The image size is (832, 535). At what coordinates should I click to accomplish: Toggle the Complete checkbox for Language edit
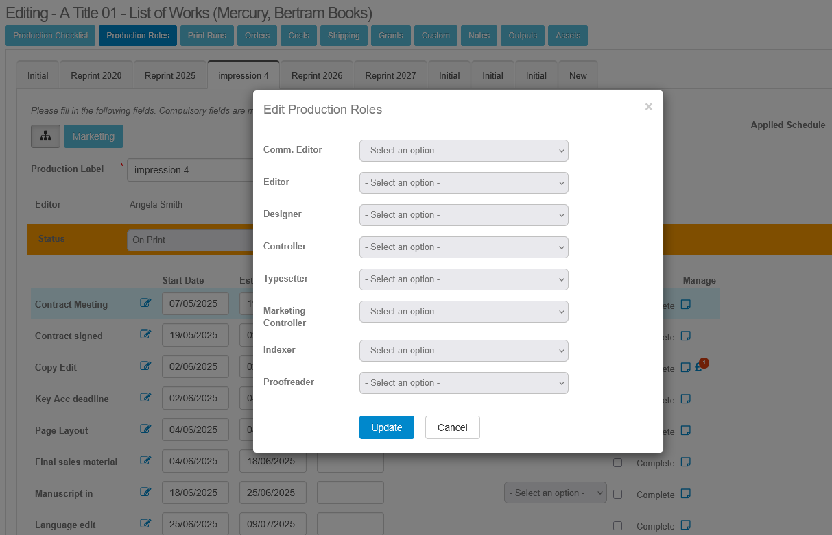pyautogui.click(x=617, y=525)
